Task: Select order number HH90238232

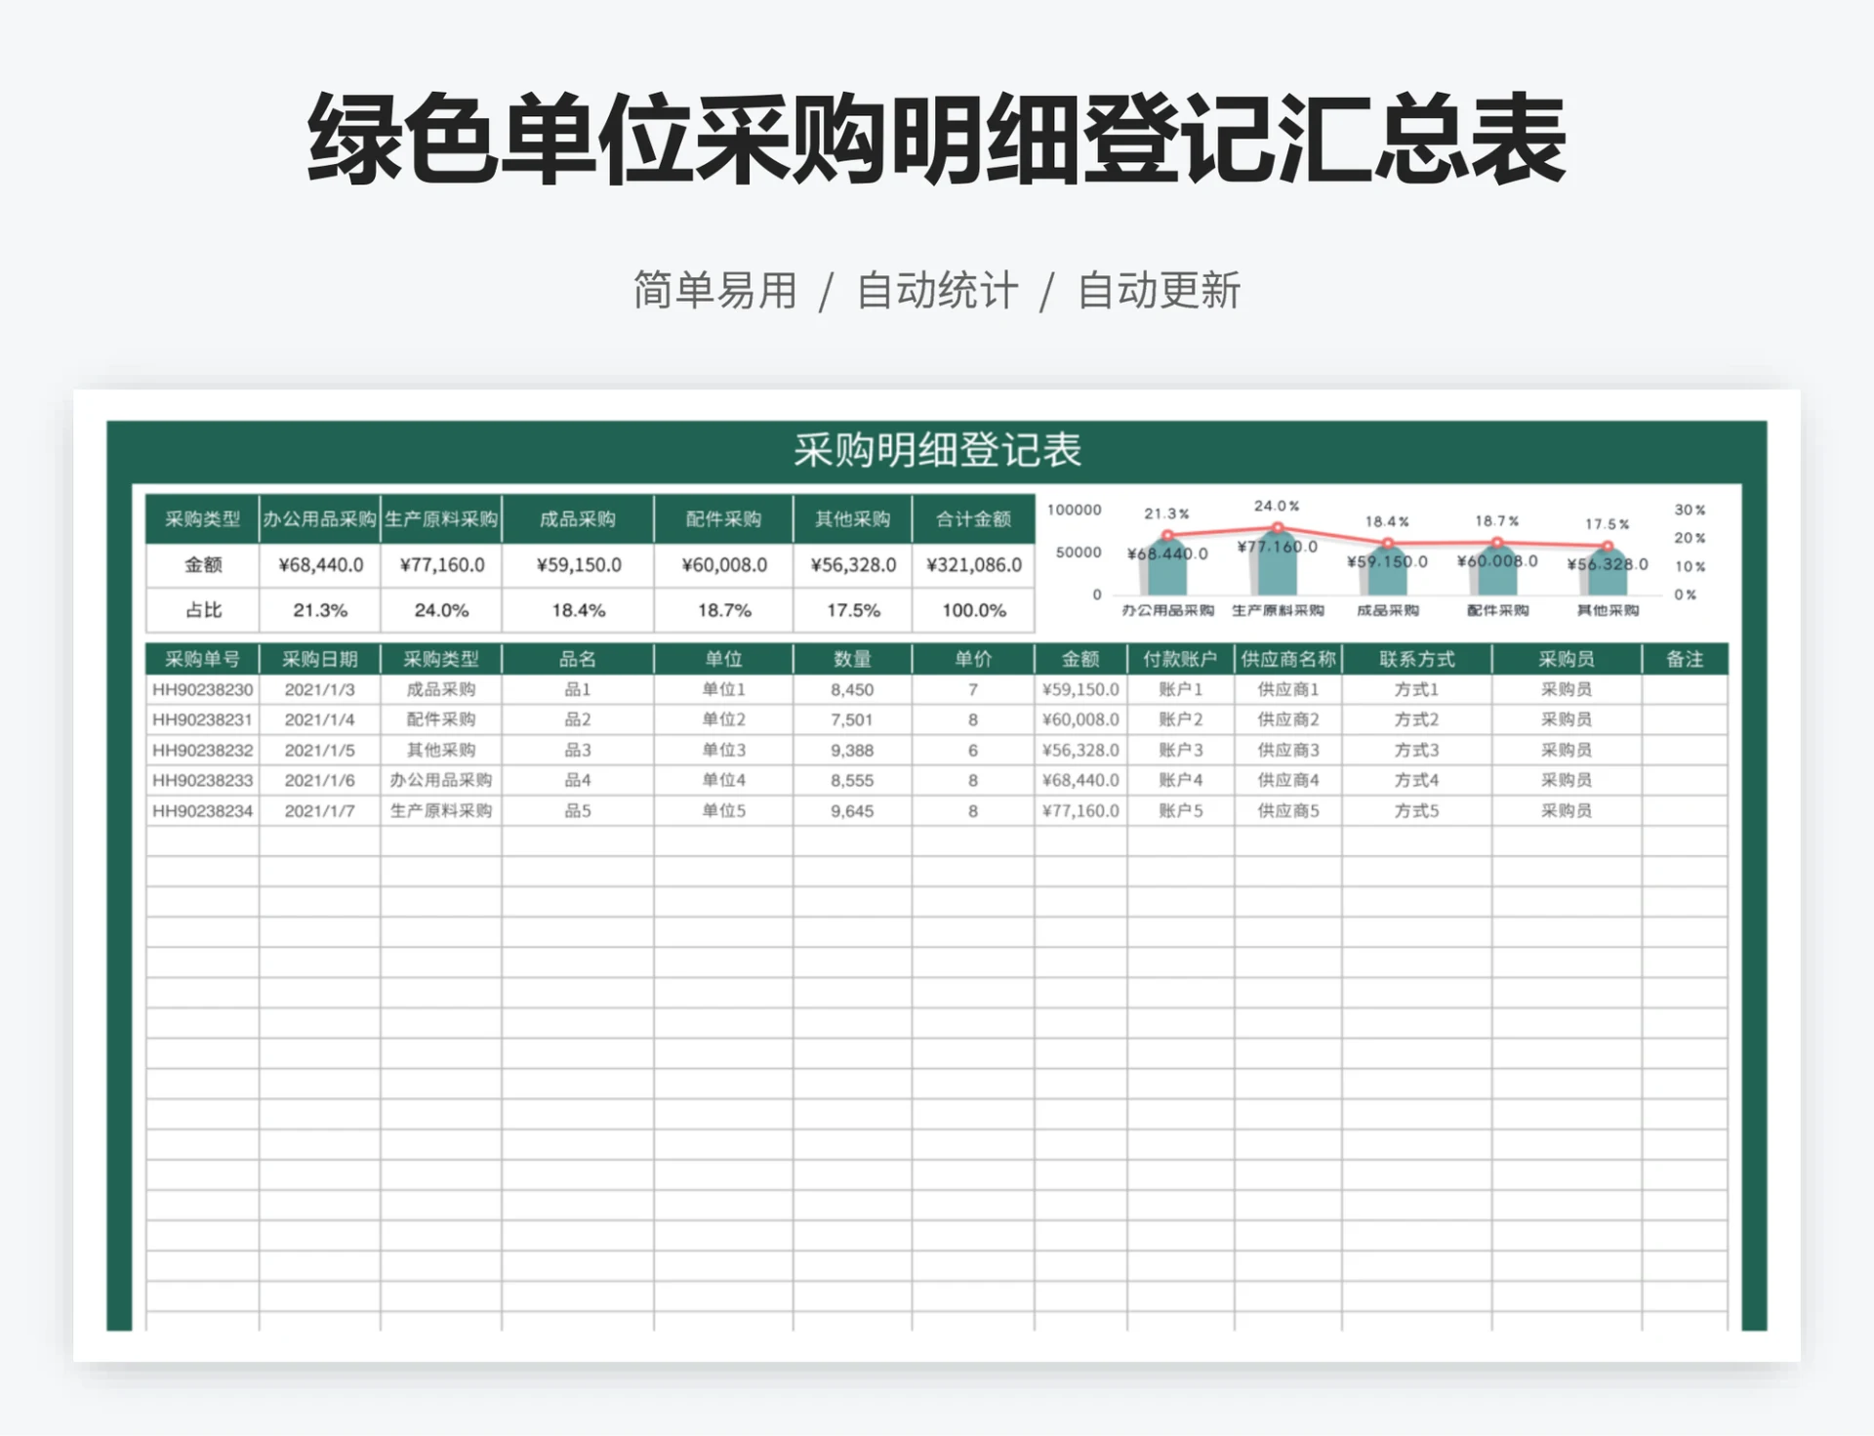Action: point(200,749)
